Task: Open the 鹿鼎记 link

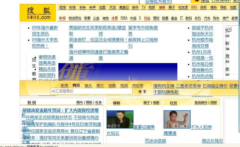Action: [x=124, y=7]
